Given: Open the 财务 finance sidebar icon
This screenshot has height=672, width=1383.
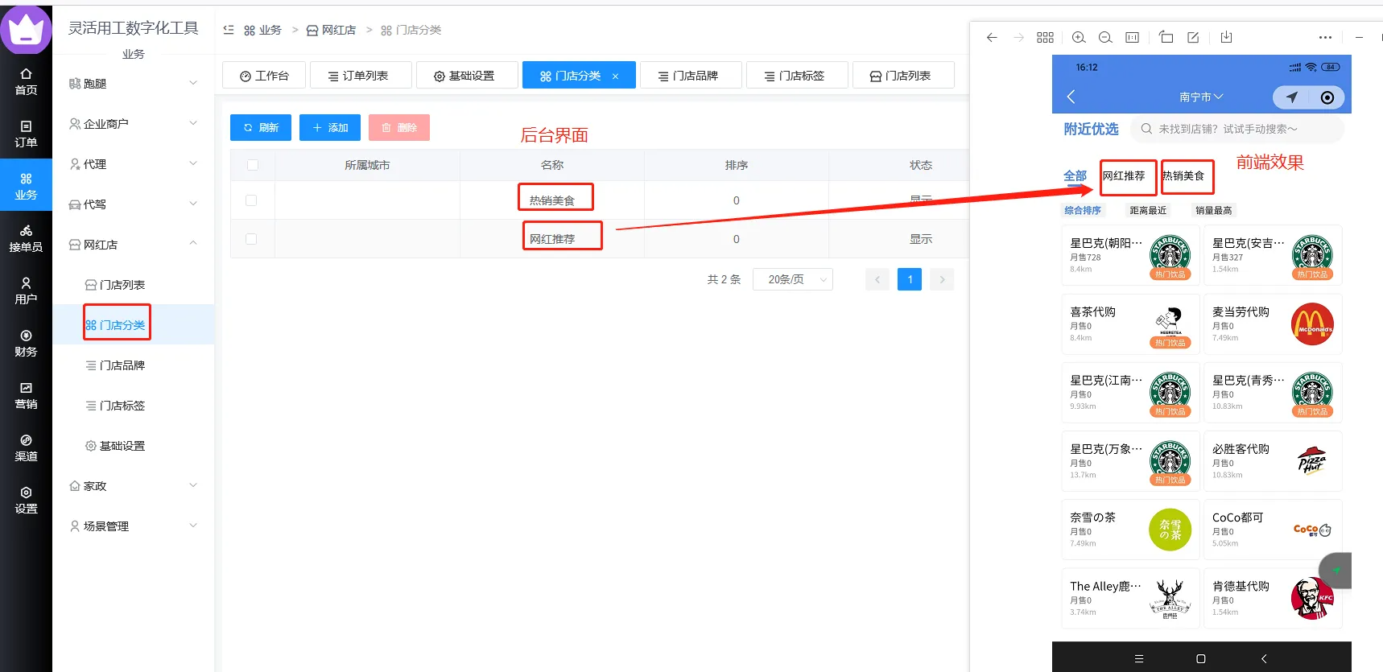Looking at the screenshot, I should [x=26, y=343].
